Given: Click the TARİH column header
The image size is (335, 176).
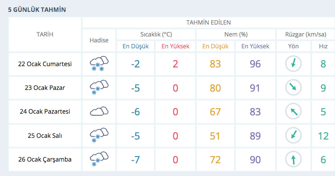Looking at the screenshot, I should 45,34.
